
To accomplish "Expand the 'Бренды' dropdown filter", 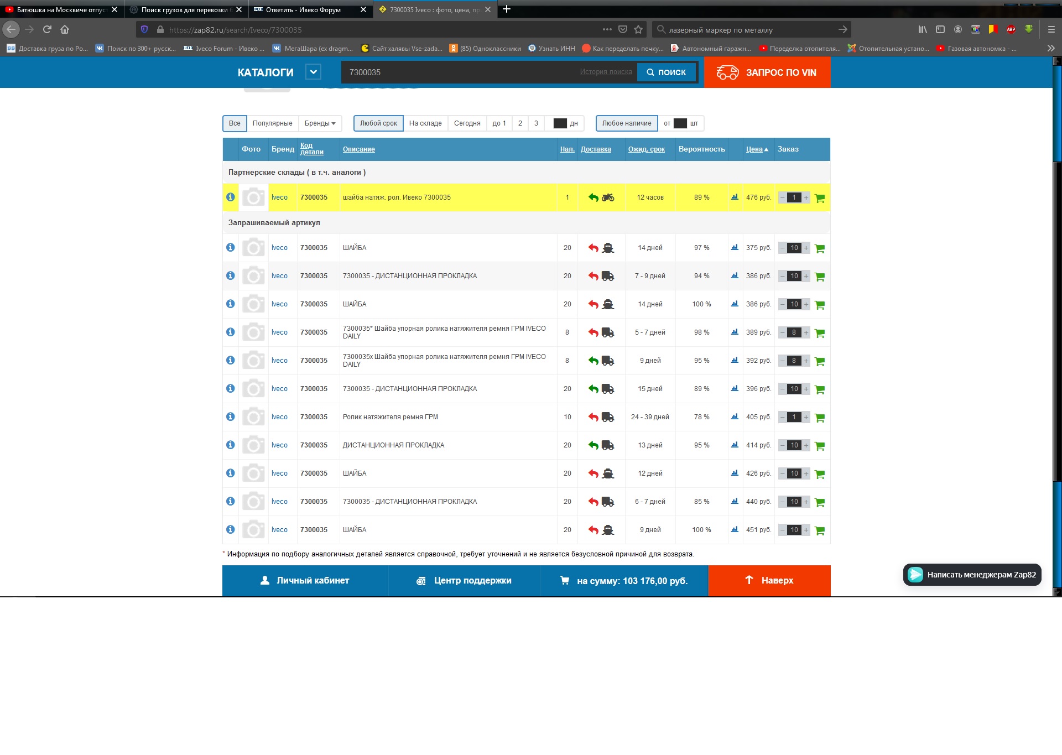I will click(320, 123).
